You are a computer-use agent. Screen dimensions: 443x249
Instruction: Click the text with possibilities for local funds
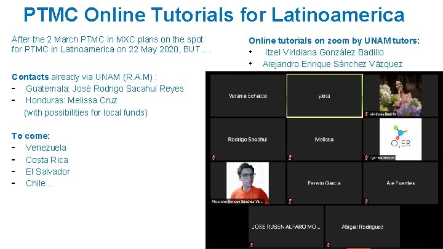tap(86, 113)
